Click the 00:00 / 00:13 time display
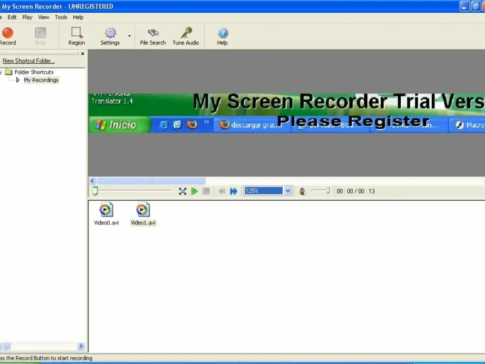 pyautogui.click(x=356, y=191)
